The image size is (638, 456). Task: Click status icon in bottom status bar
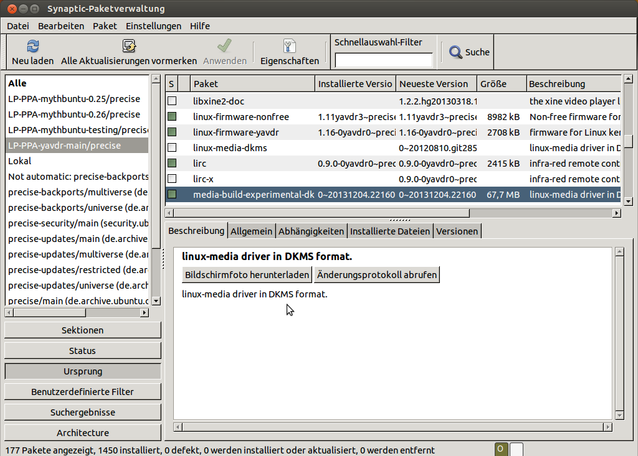(x=501, y=449)
